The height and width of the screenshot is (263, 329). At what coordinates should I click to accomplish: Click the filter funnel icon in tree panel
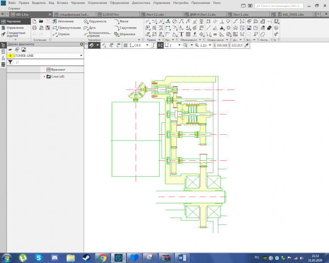pyautogui.click(x=10, y=63)
